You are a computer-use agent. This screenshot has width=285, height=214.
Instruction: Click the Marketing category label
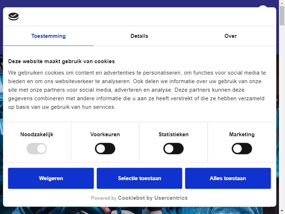(x=242, y=134)
